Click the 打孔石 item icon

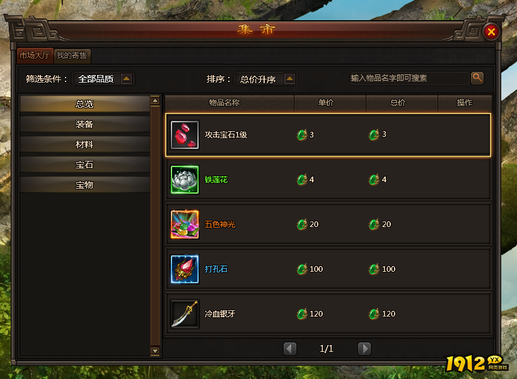click(x=185, y=269)
